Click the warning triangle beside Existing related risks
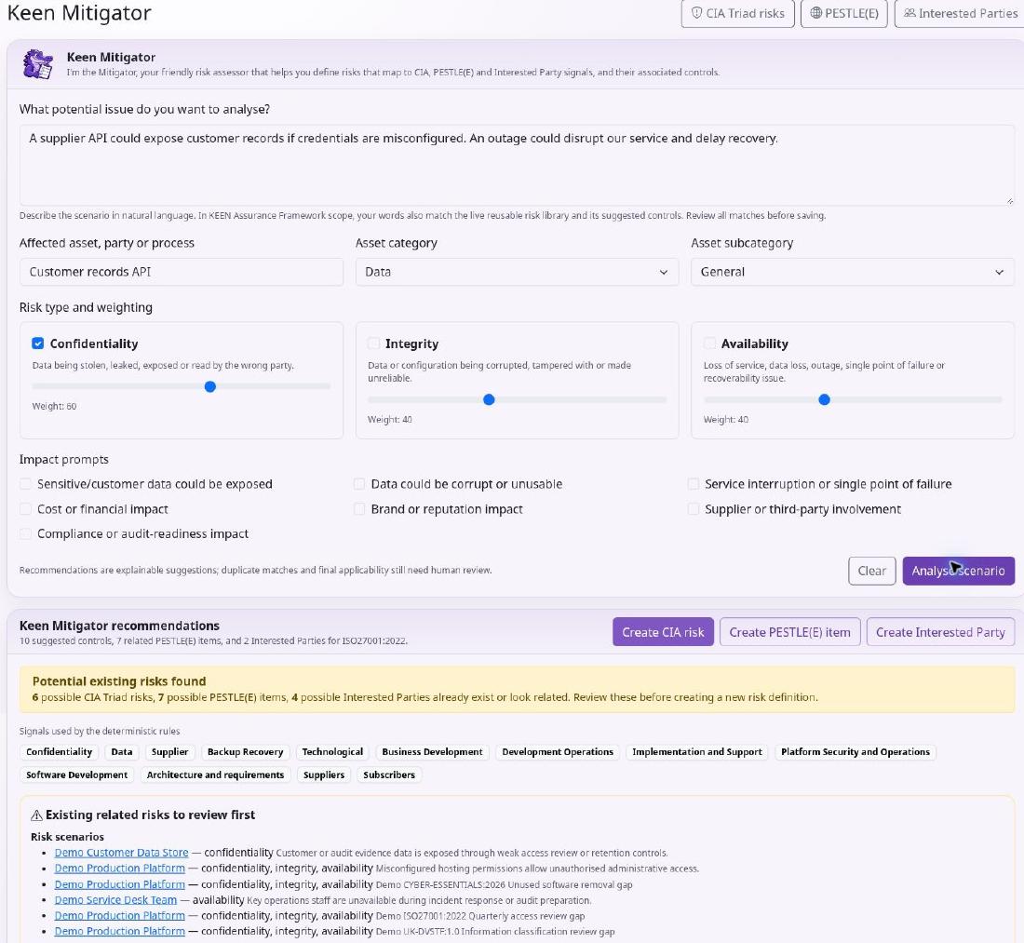Screen dimensions: 1024x943 click(36, 815)
